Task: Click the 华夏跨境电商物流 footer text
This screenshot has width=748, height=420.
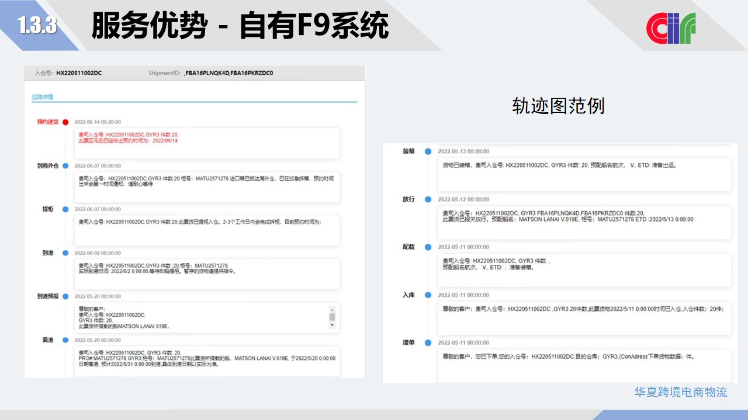Action: (681, 392)
